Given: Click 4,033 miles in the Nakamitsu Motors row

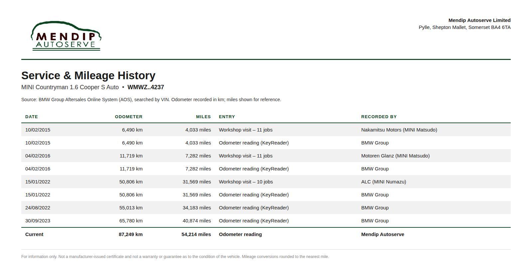Looking at the screenshot, I should [198, 130].
